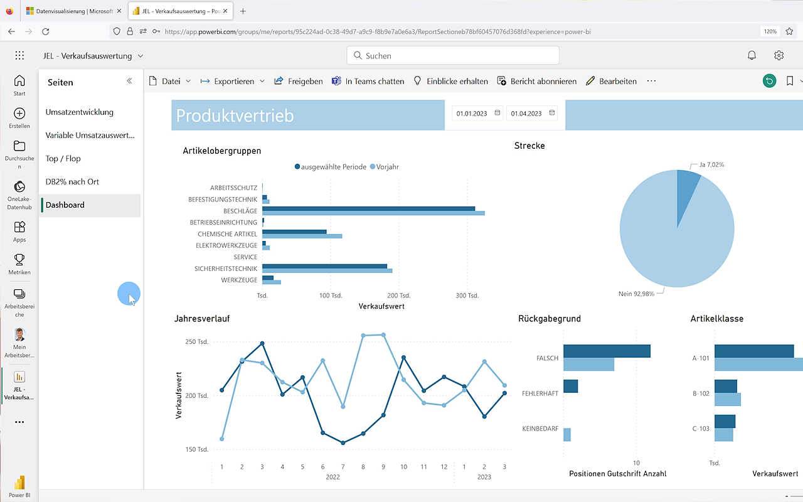Open Apps from the left navigation
803x502 pixels.
click(19, 227)
